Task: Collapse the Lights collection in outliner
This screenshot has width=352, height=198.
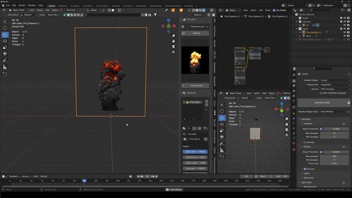Action: pos(297,29)
